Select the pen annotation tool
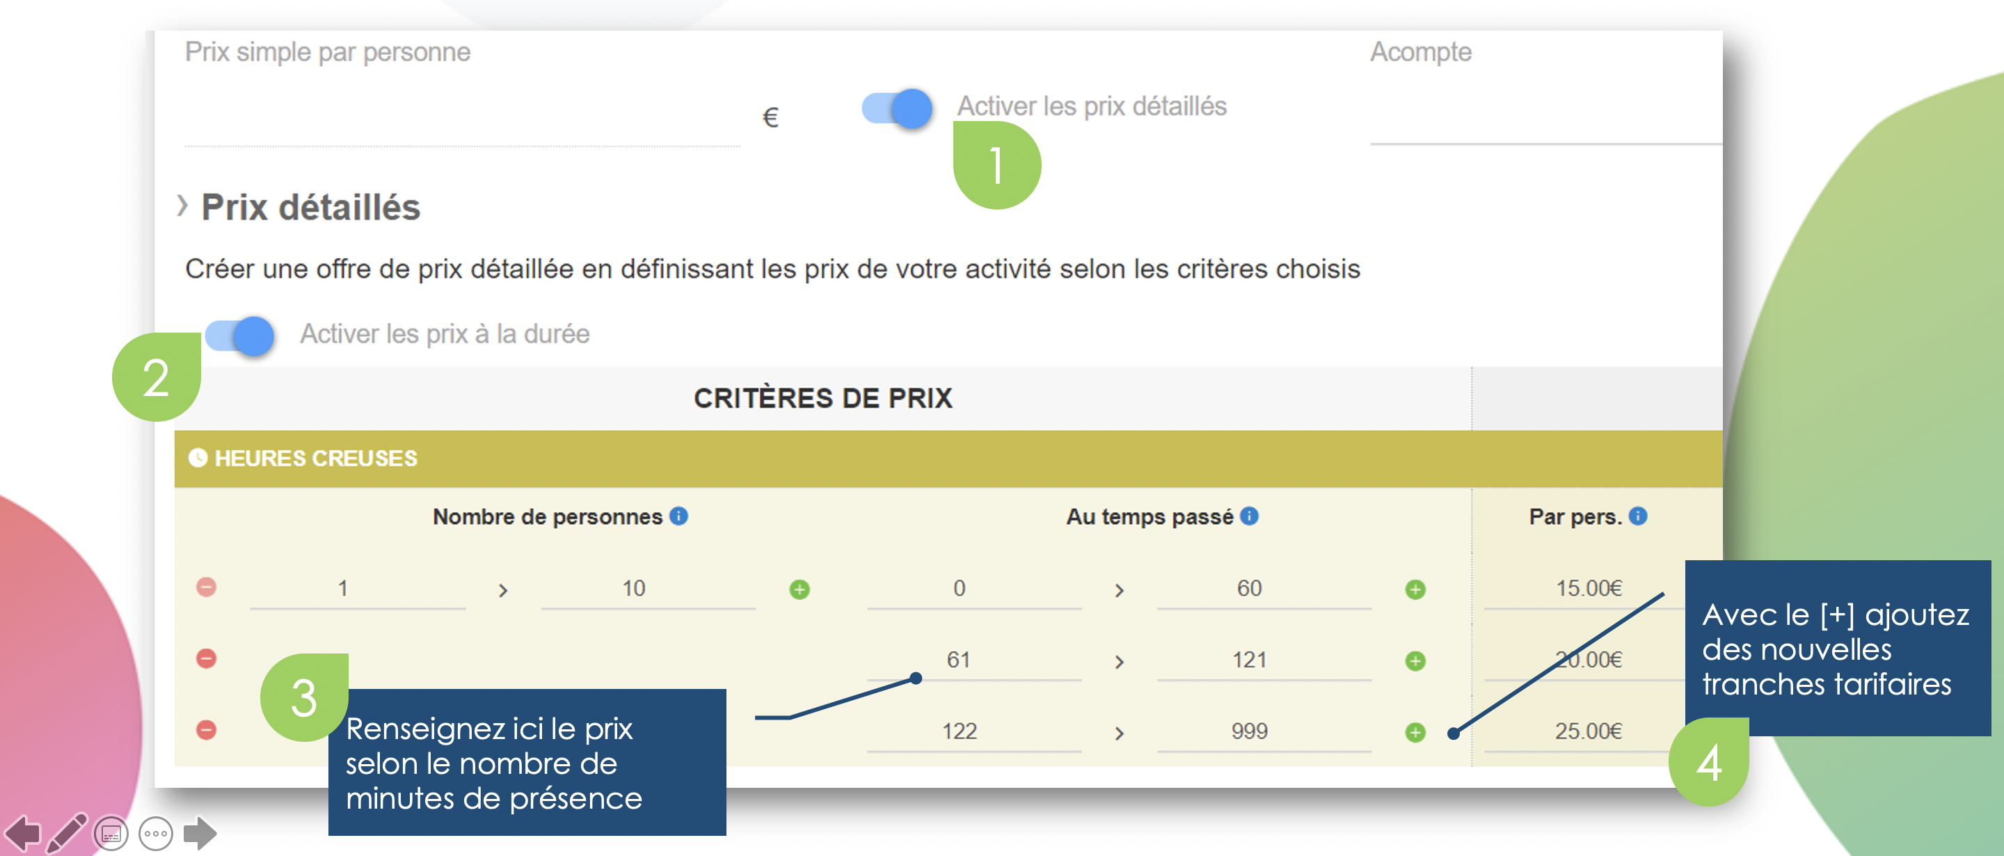Image resolution: width=2004 pixels, height=856 pixels. [67, 834]
